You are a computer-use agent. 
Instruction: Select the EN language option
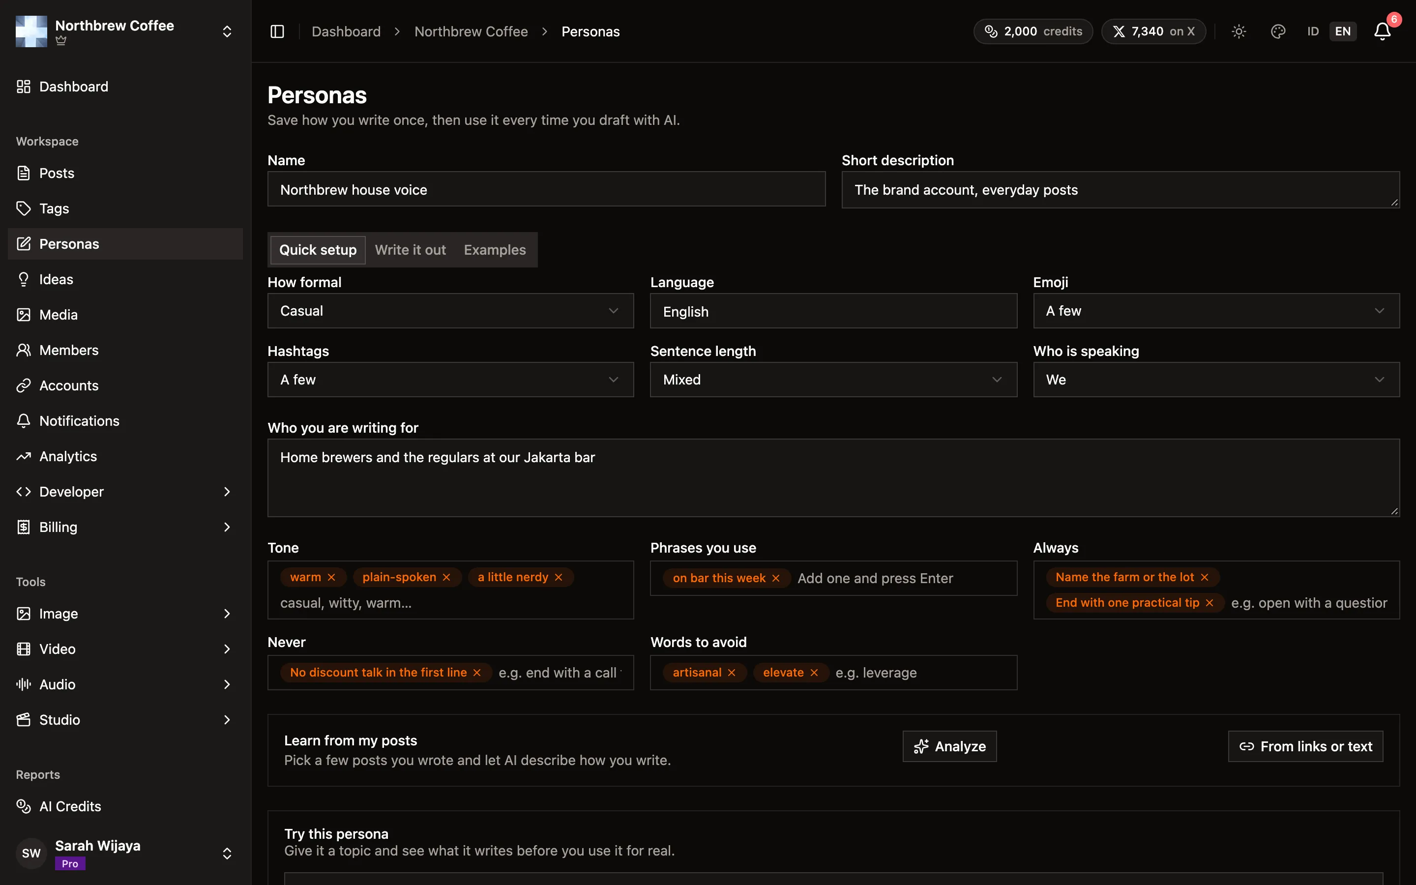[1343, 31]
